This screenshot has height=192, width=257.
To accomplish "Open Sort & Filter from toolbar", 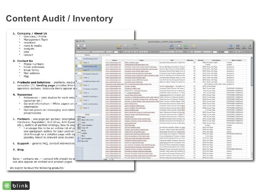I will 135,46.
